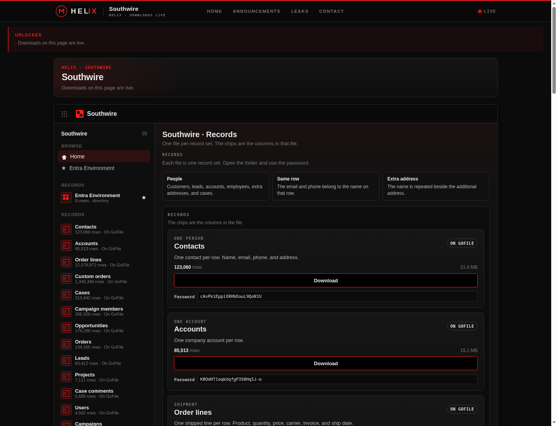Click the ON GOFILE badge on the Accounts card
This screenshot has width=557, height=426.
coord(462,326)
